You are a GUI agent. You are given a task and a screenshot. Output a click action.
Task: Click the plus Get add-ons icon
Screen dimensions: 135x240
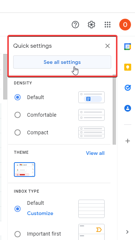(x=128, y=141)
